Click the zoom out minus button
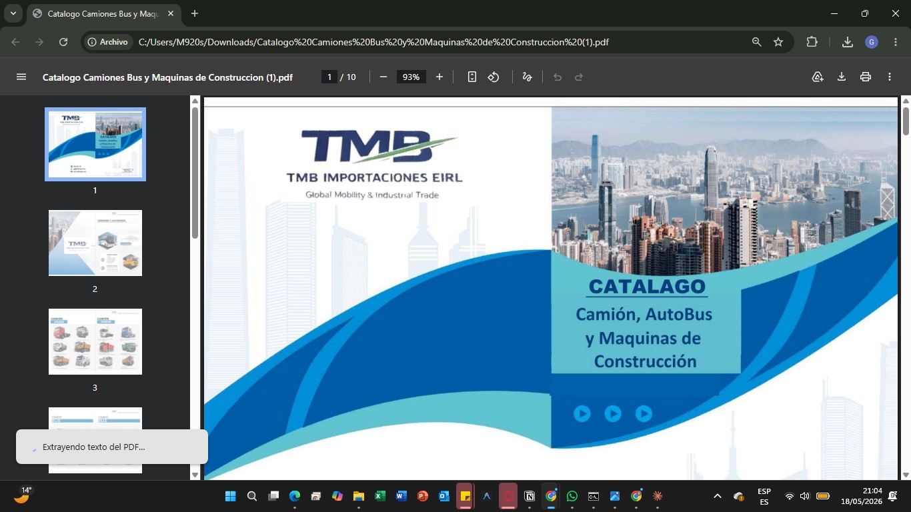 tap(383, 77)
